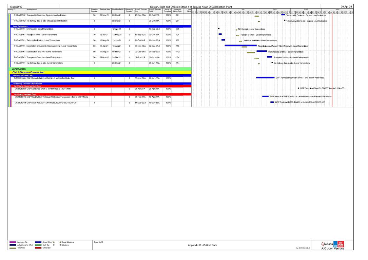Click NR Receipt Level Transmitters target milestone marker

click(237, 29)
